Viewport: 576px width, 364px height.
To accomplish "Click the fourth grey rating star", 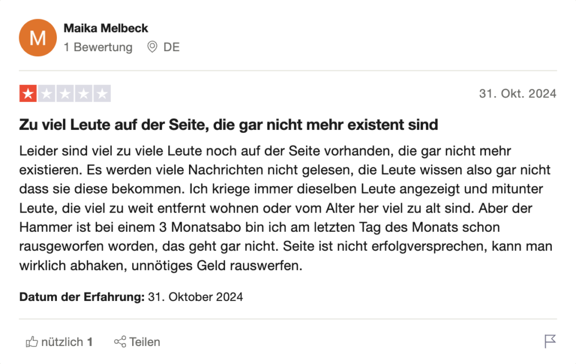I will point(84,93).
